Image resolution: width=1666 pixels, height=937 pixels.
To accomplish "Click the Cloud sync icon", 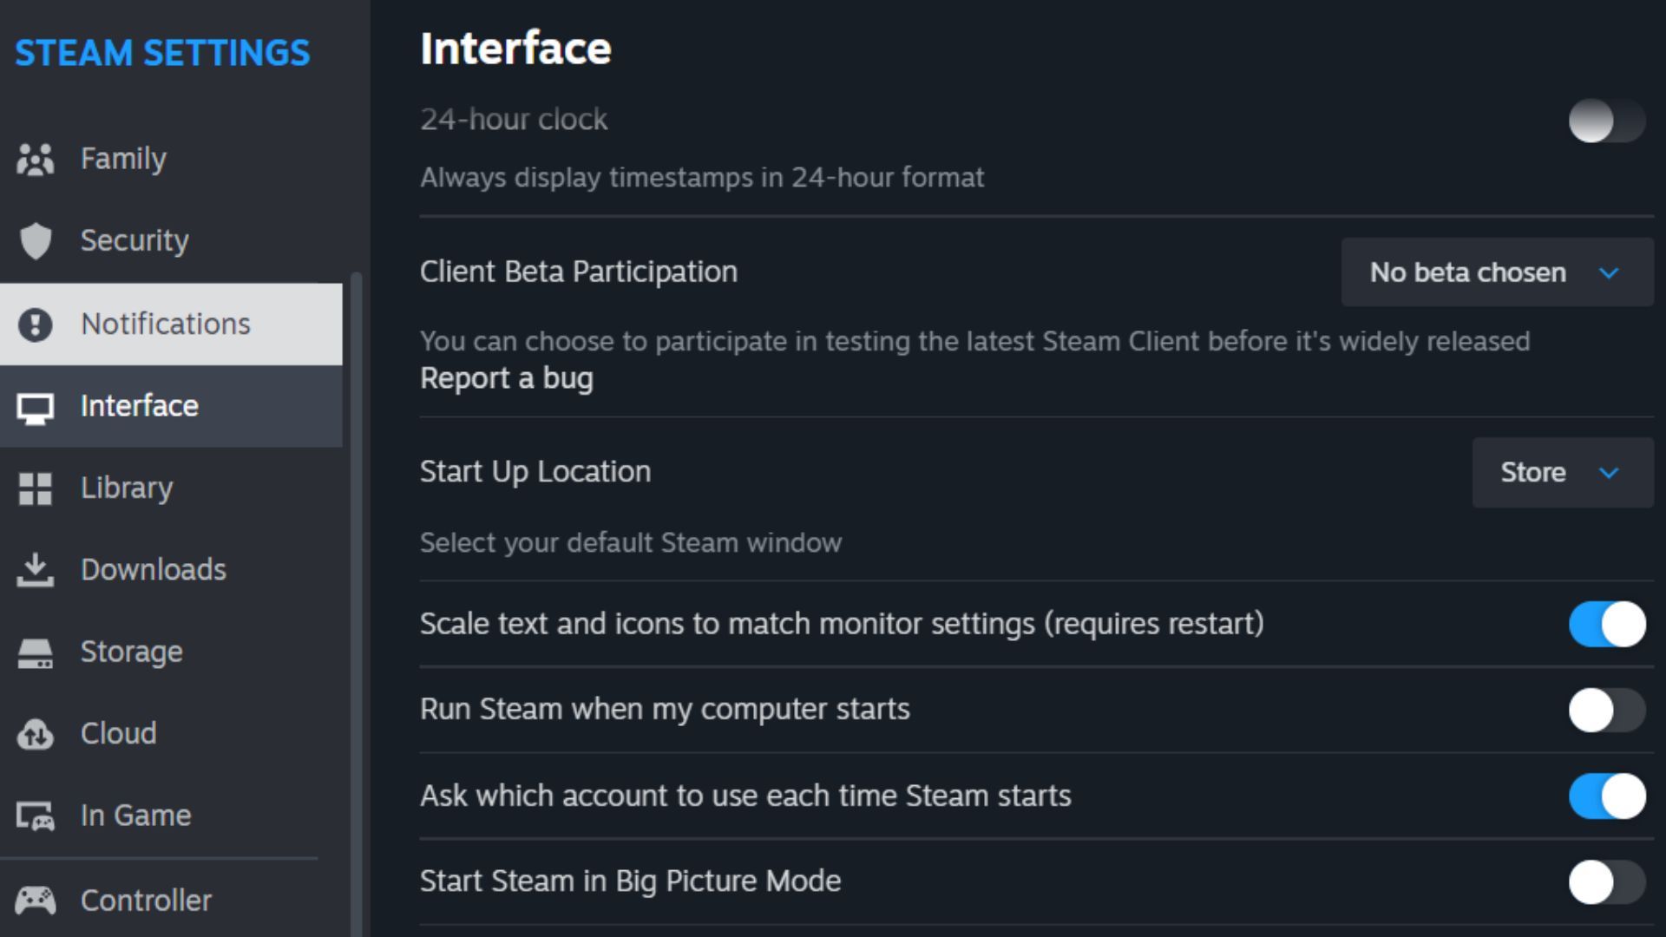I will click(36, 734).
